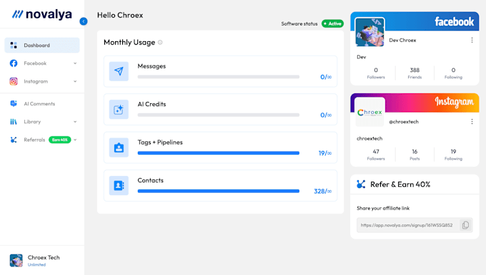
Task: Collapse the sidebar with the blue arrow
Action: click(84, 21)
